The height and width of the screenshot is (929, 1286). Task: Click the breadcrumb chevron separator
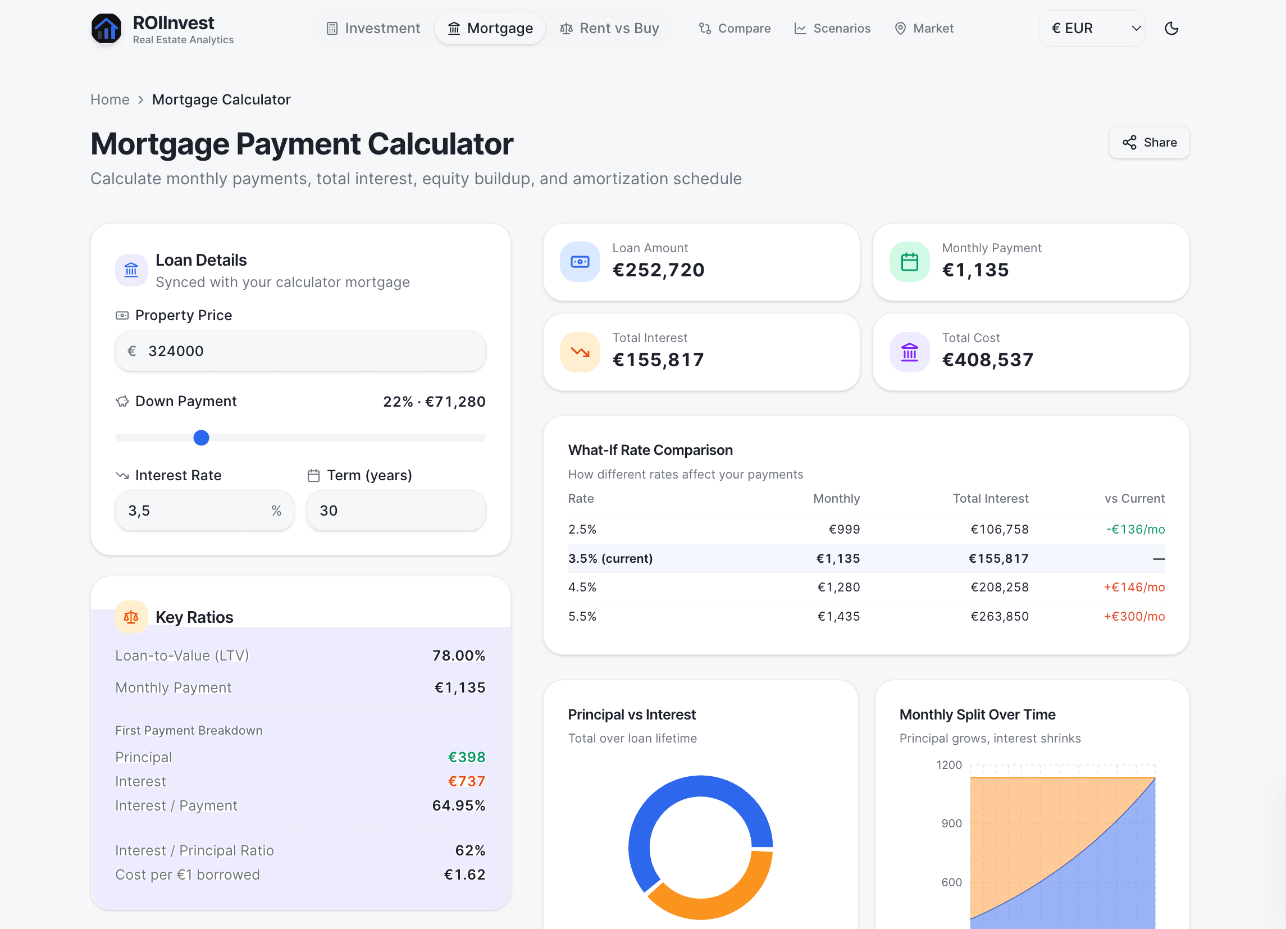click(140, 100)
